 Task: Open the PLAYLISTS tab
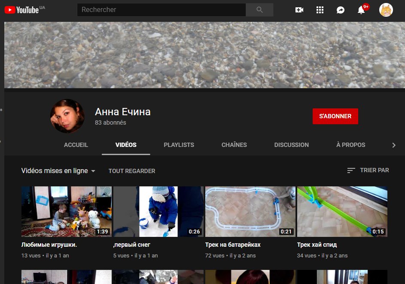pos(179,145)
